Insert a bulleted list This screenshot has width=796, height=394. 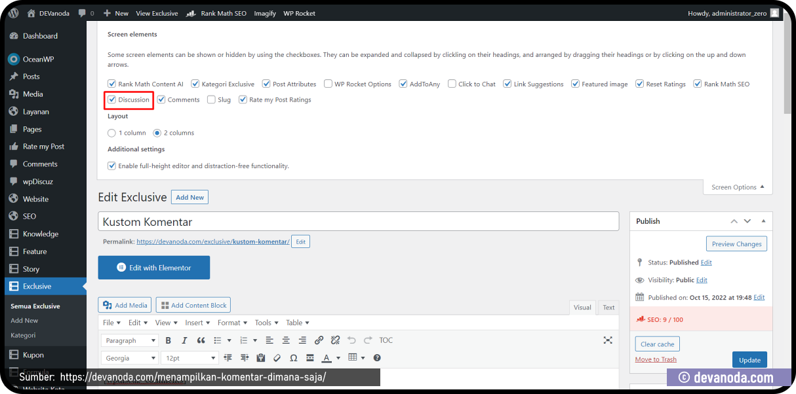pos(218,340)
